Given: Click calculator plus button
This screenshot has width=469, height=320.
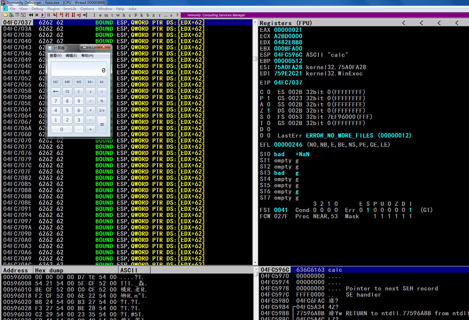Looking at the screenshot, I should [x=90, y=129].
